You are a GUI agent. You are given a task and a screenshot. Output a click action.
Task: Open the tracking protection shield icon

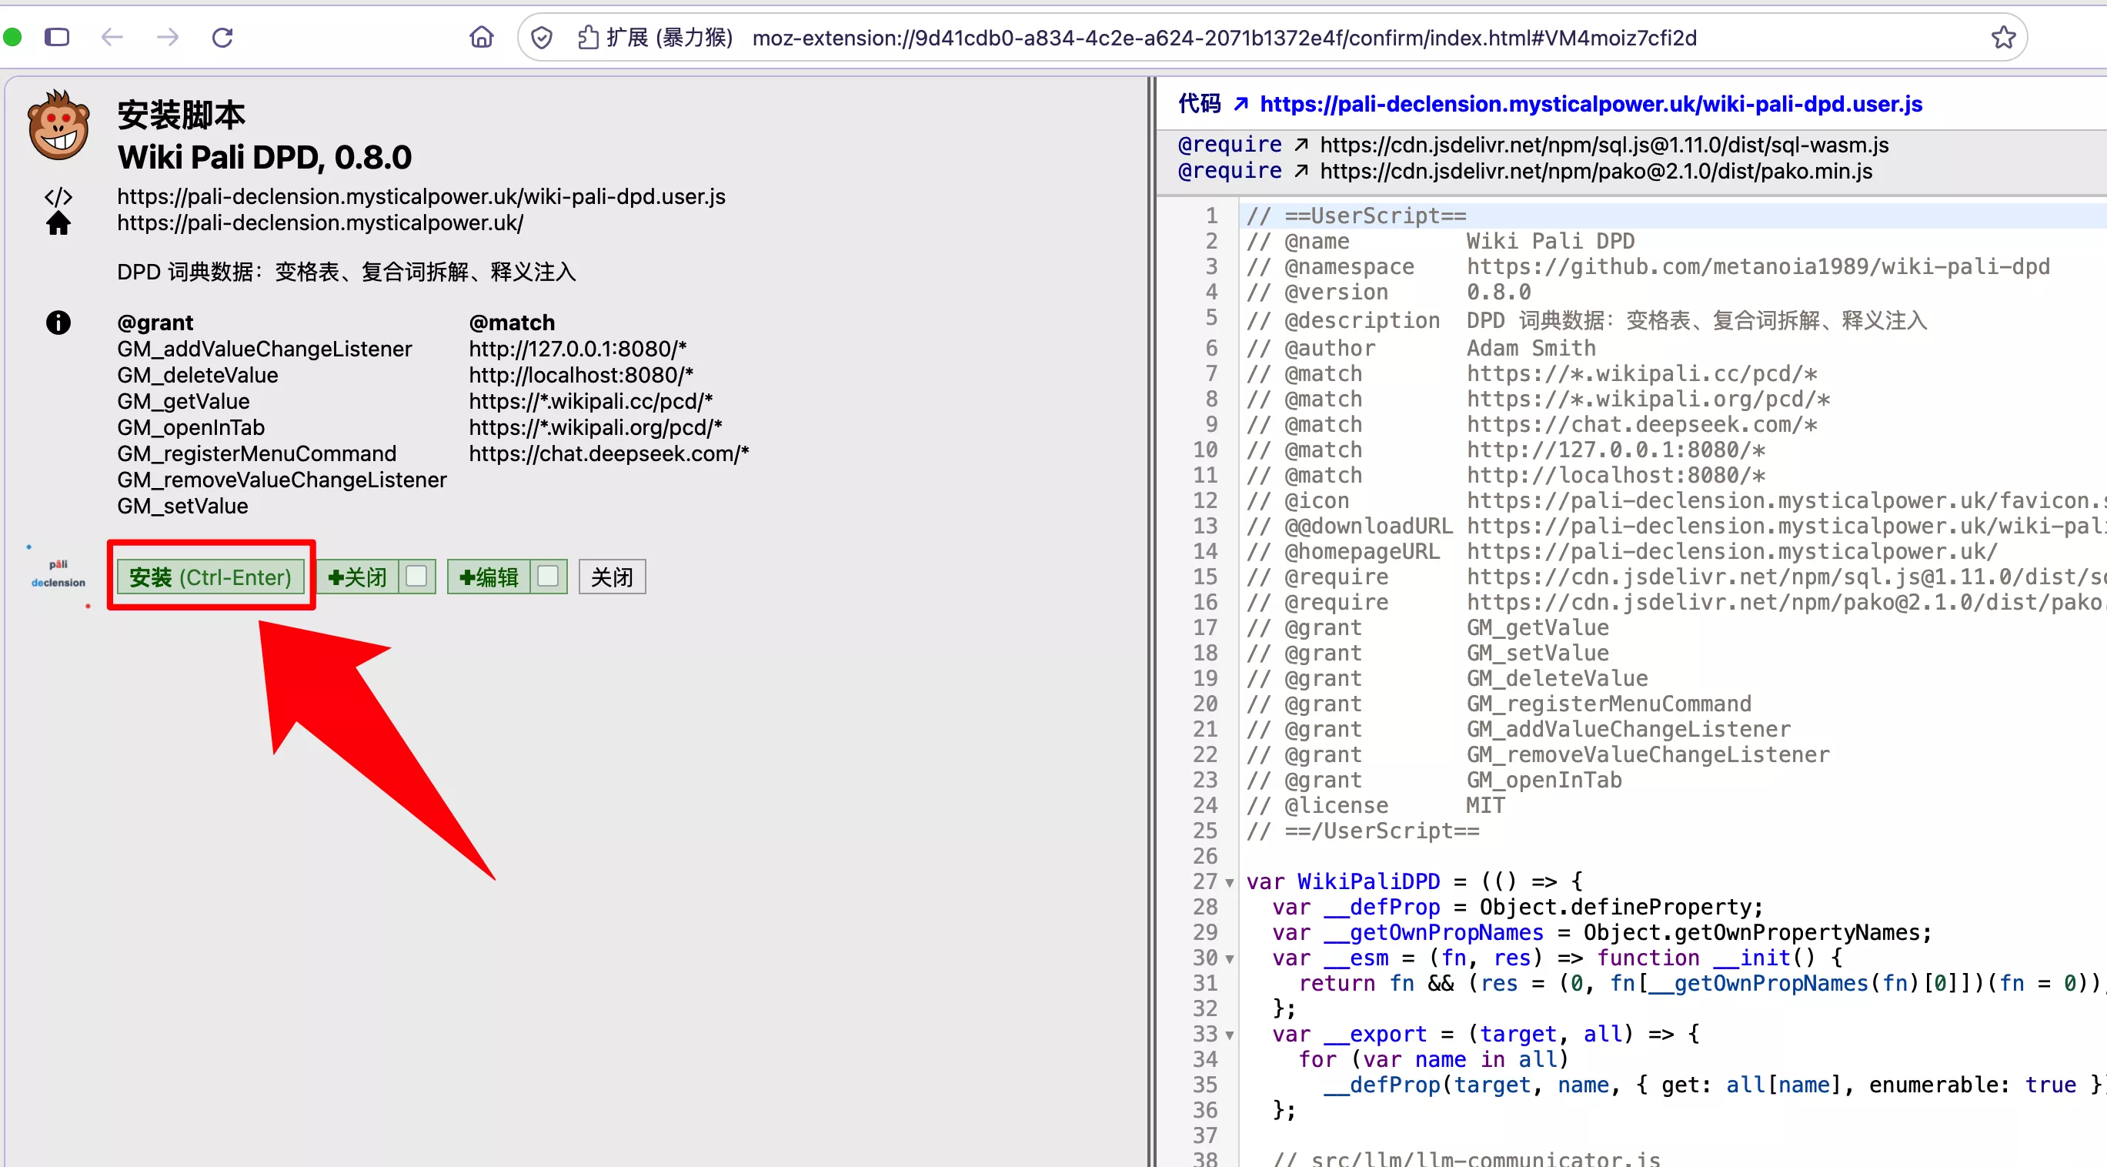(x=542, y=38)
